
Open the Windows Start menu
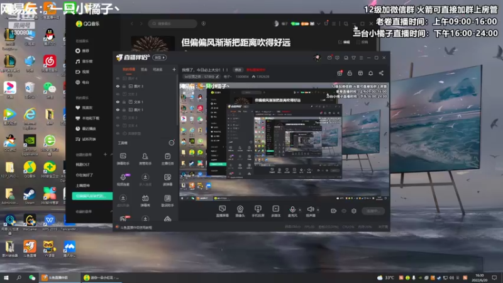pos(6,277)
